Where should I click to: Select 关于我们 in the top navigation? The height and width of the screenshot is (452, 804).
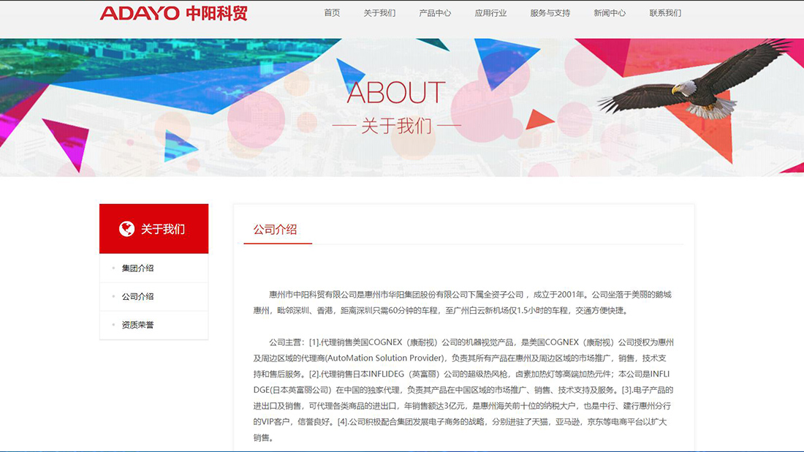[x=379, y=13]
